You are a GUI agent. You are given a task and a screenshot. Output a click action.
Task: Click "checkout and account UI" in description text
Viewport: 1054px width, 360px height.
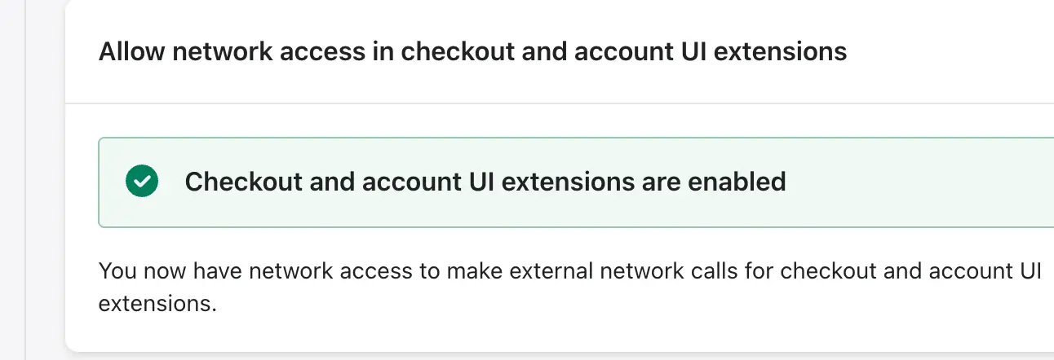[910, 270]
